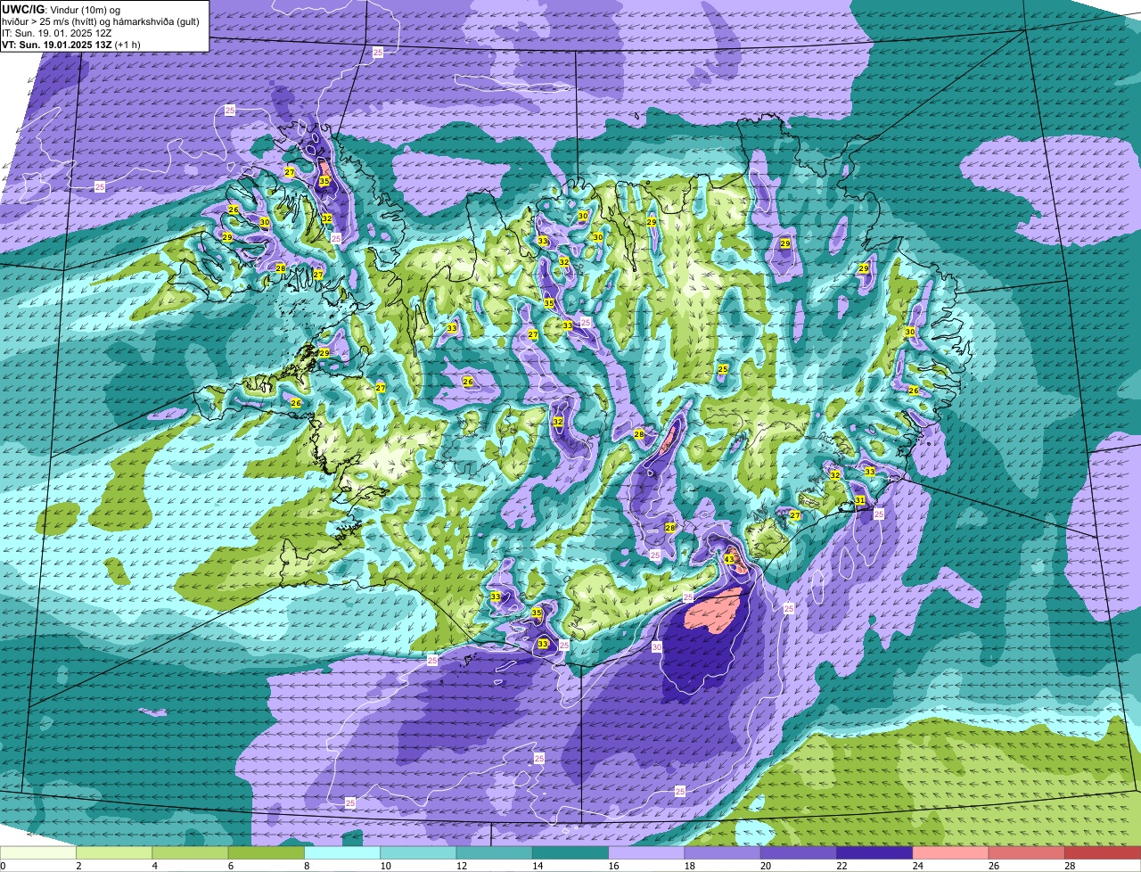1141x872 pixels.
Task: Choose the bottom legend scale value "26"
Action: 993,866
